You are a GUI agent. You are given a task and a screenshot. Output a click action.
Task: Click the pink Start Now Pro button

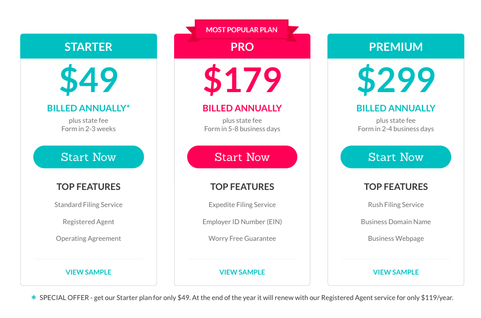pyautogui.click(x=242, y=157)
